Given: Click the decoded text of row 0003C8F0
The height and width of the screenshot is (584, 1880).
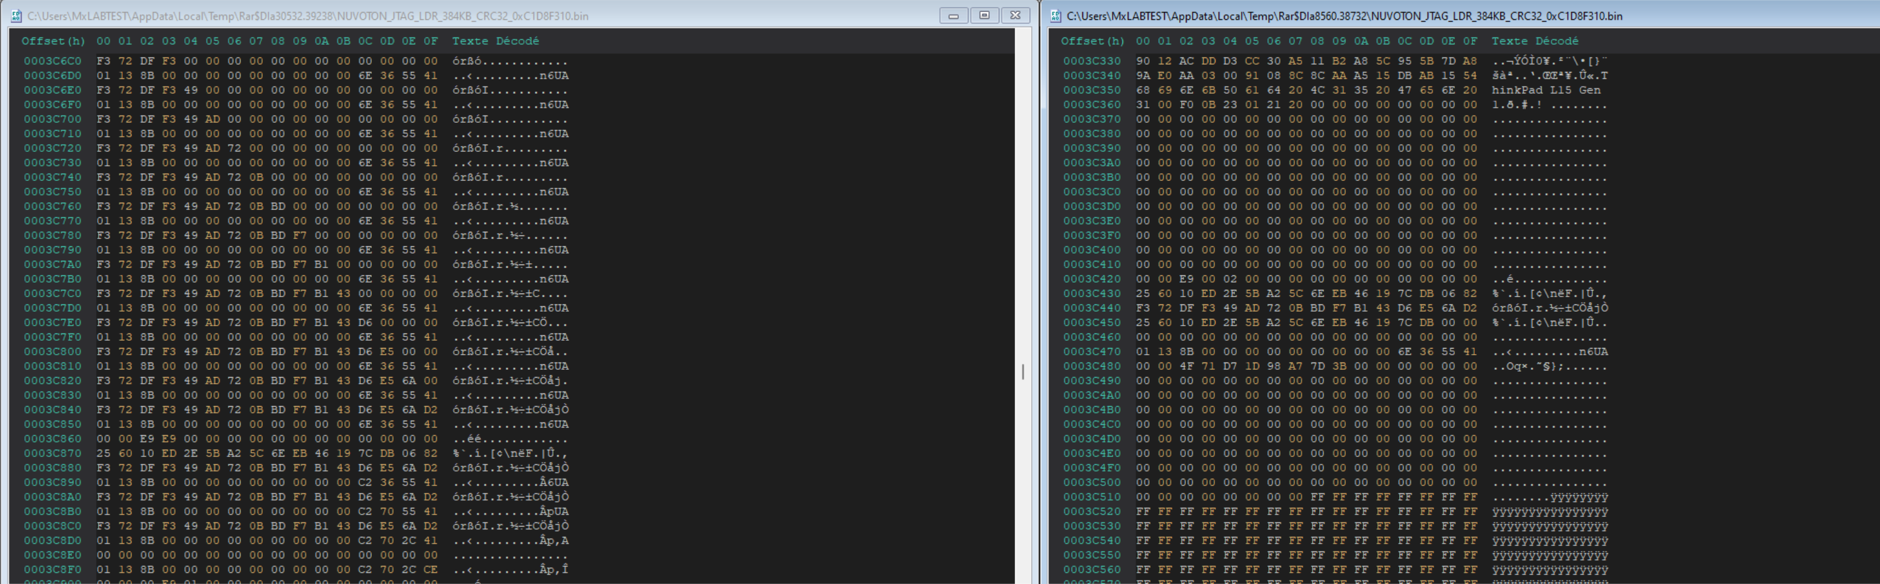Looking at the screenshot, I should (x=510, y=569).
